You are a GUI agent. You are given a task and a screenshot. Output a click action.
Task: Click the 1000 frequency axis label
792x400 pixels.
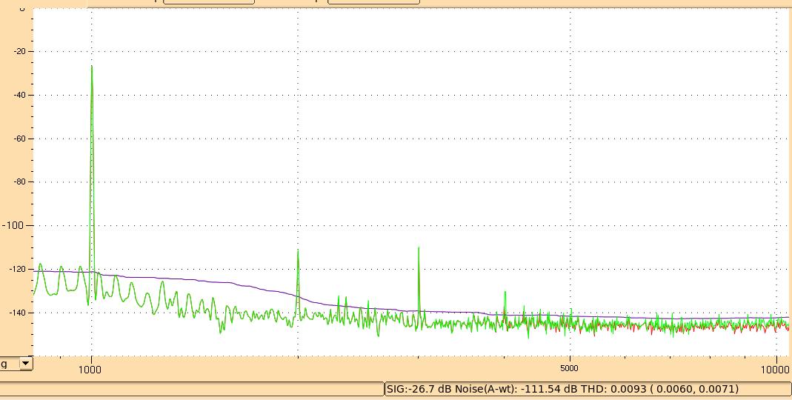pos(90,370)
